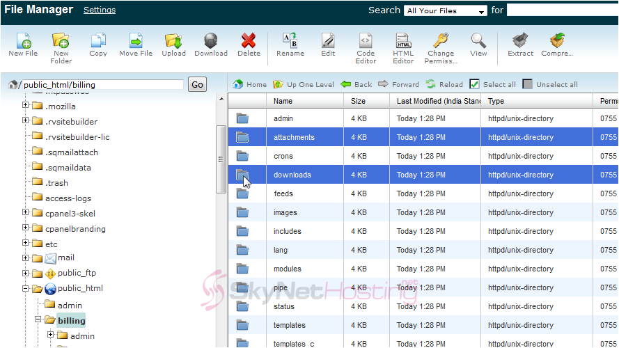Select the lang folder name
The width and height of the screenshot is (619, 348).
click(281, 250)
